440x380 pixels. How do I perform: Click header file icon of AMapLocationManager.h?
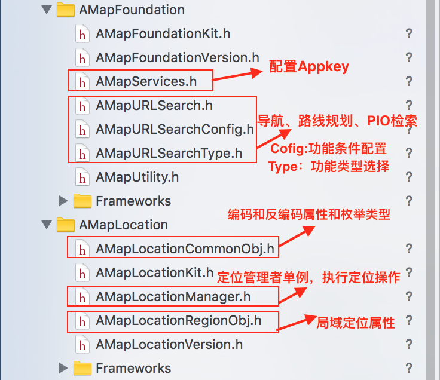click(x=82, y=296)
